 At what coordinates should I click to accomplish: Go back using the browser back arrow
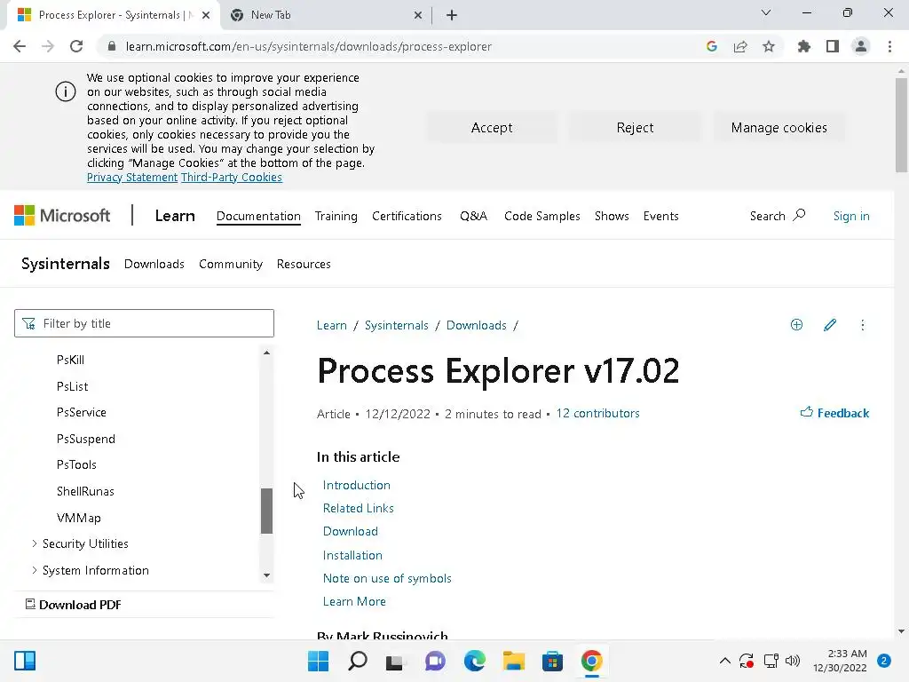point(20,46)
